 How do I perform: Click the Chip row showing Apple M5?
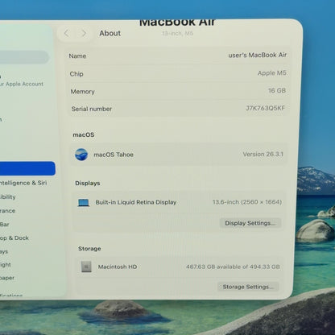[x=178, y=73]
